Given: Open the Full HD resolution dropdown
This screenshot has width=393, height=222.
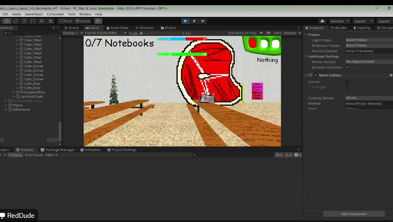Looking at the screenshot, I should pyautogui.click(x=105, y=33).
